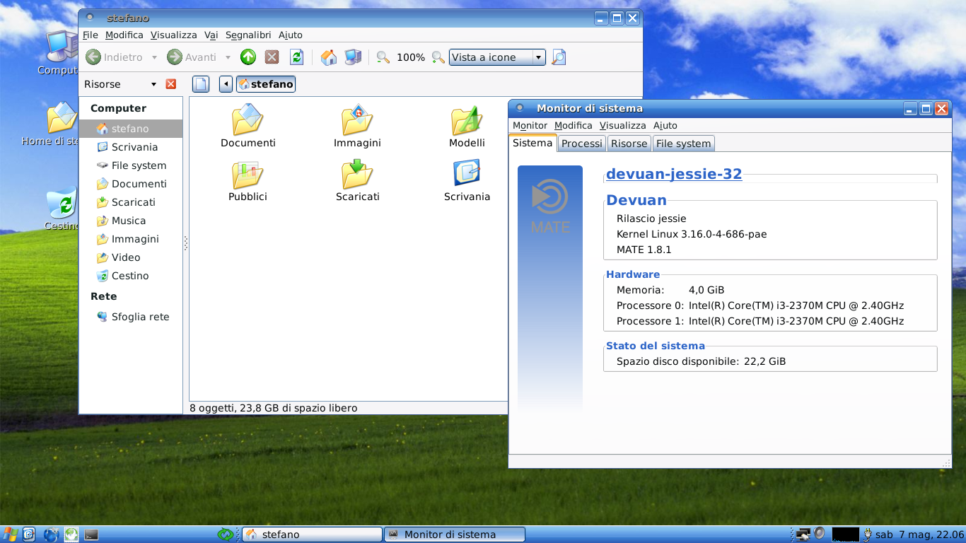Zoom out with the minus magnifier
The width and height of the screenshot is (966, 543).
coord(383,57)
